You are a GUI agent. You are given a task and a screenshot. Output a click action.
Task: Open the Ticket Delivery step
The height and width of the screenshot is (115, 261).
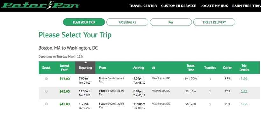point(214,22)
